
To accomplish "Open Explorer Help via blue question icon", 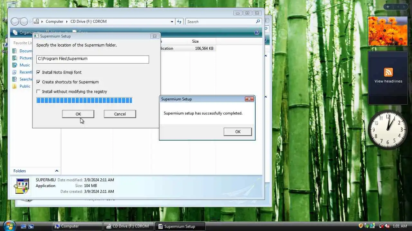I will pos(257,32).
